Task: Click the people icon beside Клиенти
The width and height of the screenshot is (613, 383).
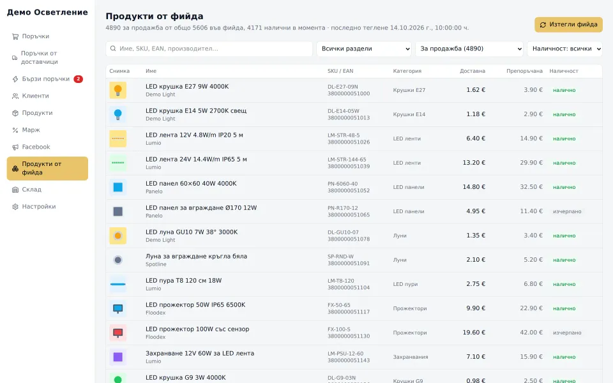Action: [15, 96]
